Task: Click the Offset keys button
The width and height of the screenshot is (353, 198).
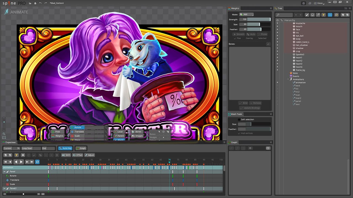Action: coord(78,155)
